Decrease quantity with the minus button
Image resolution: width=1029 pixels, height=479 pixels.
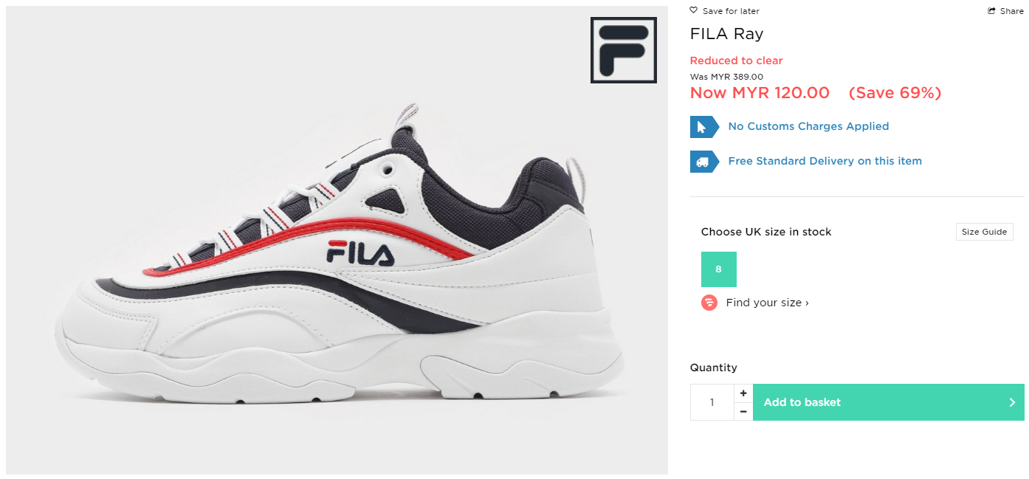click(743, 412)
